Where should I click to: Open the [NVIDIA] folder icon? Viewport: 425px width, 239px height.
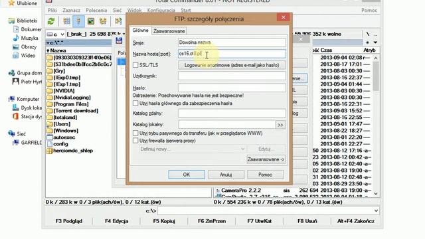[49, 91]
